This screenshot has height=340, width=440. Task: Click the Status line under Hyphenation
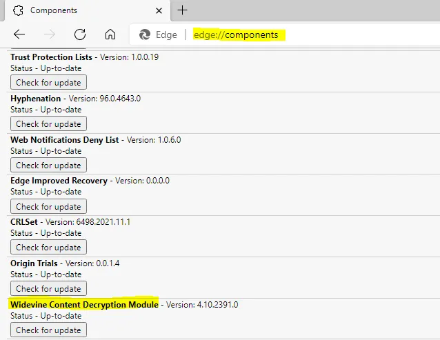click(46, 110)
